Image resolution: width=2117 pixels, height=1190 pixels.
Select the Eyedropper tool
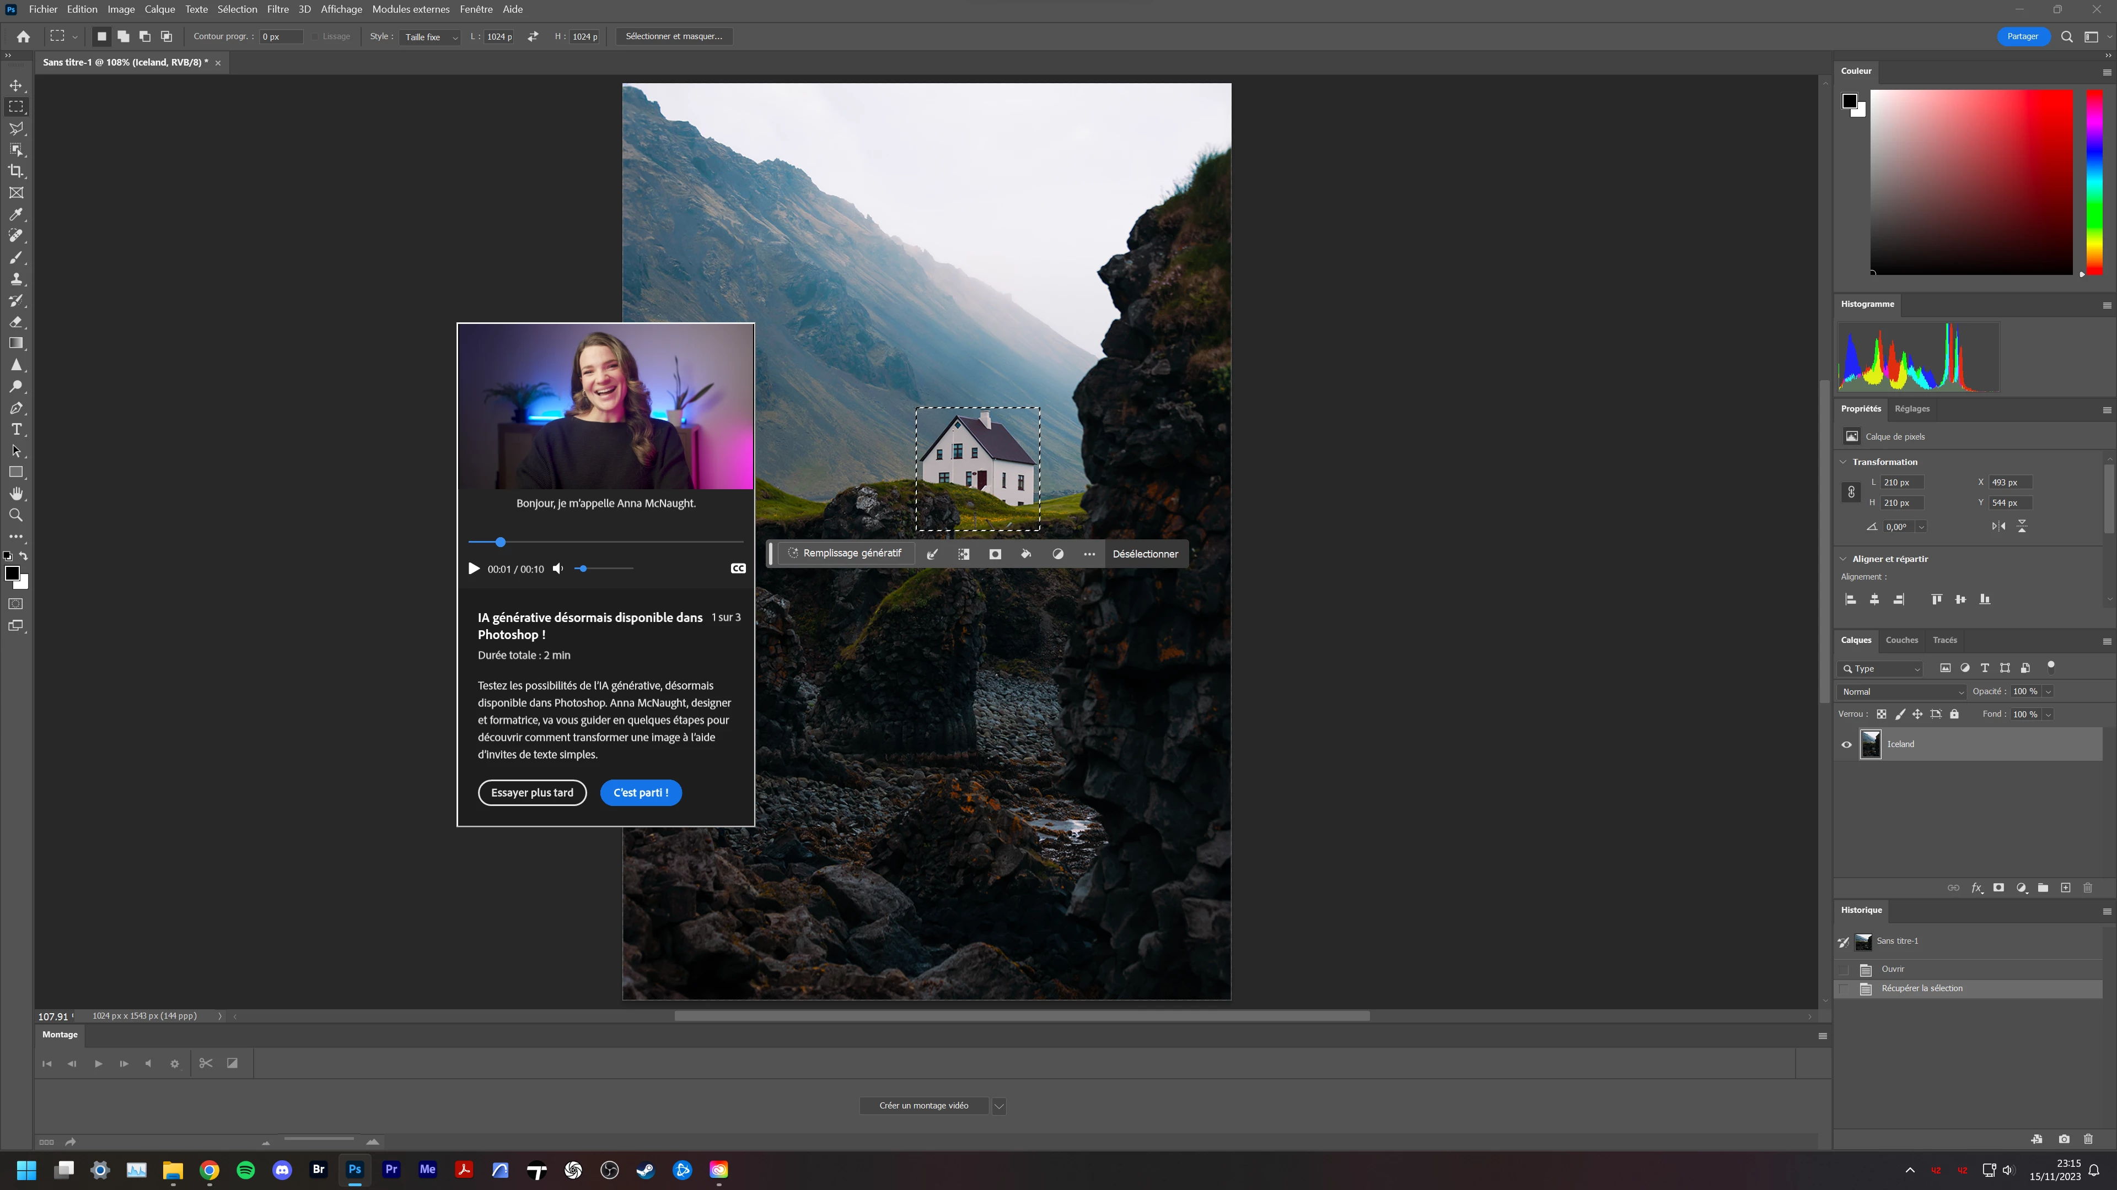tap(15, 214)
